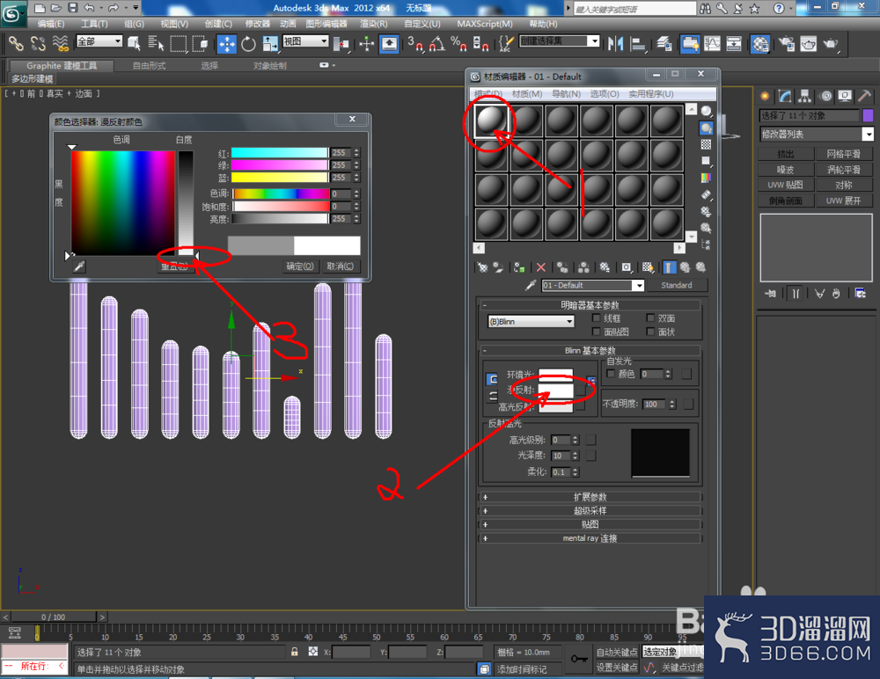This screenshot has width=880, height=679.
Task: Select the Rotate tool in main toolbar
Action: coord(248,44)
